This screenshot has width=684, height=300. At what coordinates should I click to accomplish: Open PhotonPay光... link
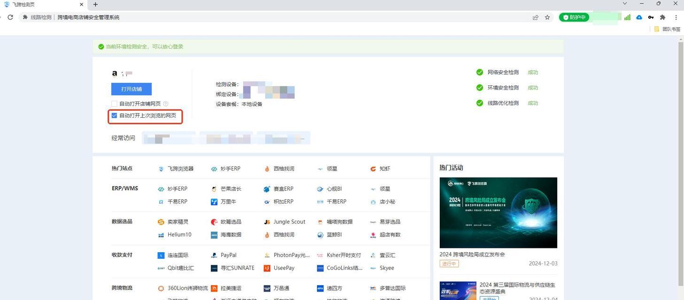(287, 255)
